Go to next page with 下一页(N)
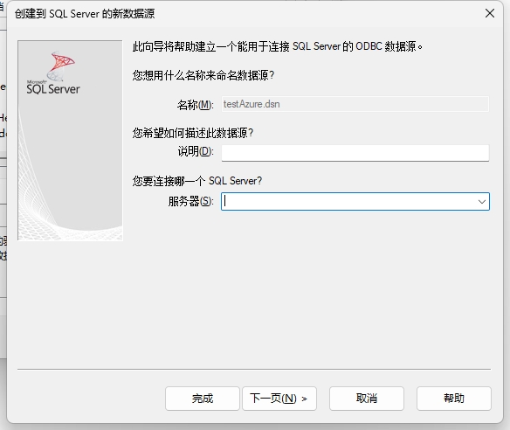510x430 pixels. pyautogui.click(x=279, y=399)
